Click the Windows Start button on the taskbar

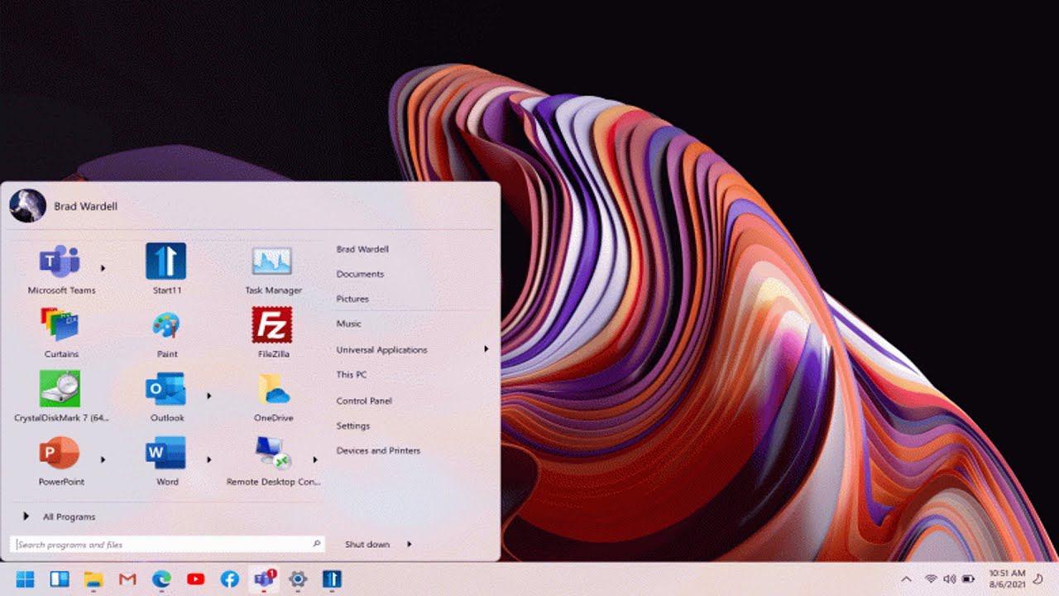tap(26, 579)
